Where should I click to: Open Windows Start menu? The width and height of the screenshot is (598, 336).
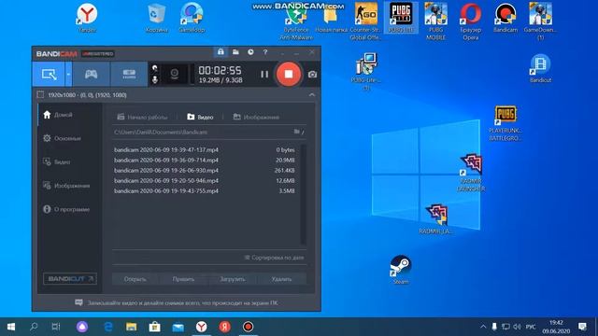11,327
